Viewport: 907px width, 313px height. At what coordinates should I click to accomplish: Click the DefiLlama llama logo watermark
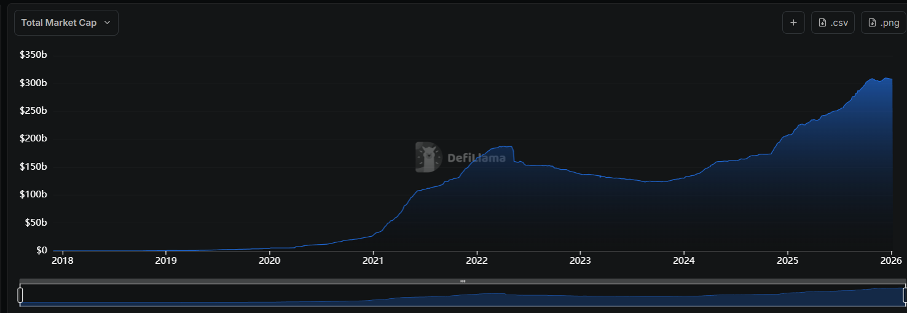click(x=428, y=157)
